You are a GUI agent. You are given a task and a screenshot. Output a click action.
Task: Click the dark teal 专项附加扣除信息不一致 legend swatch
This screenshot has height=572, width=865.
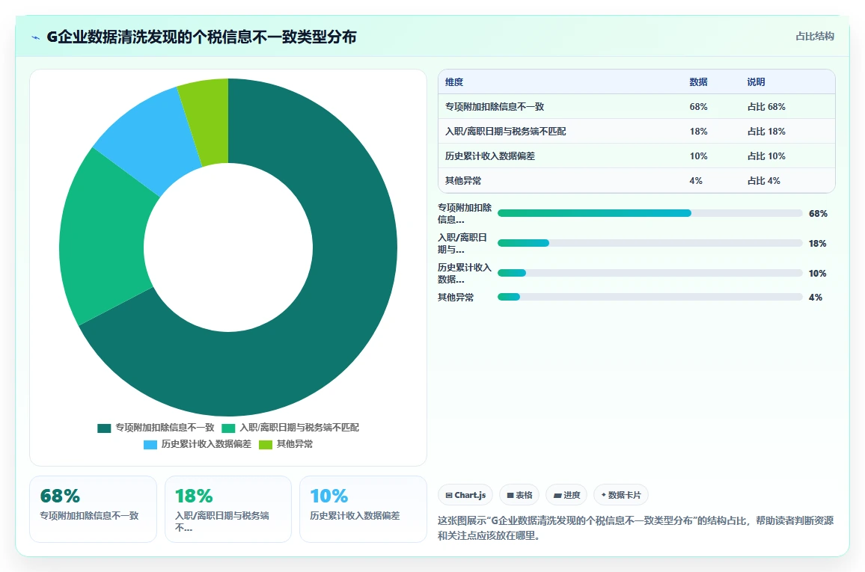coord(104,428)
